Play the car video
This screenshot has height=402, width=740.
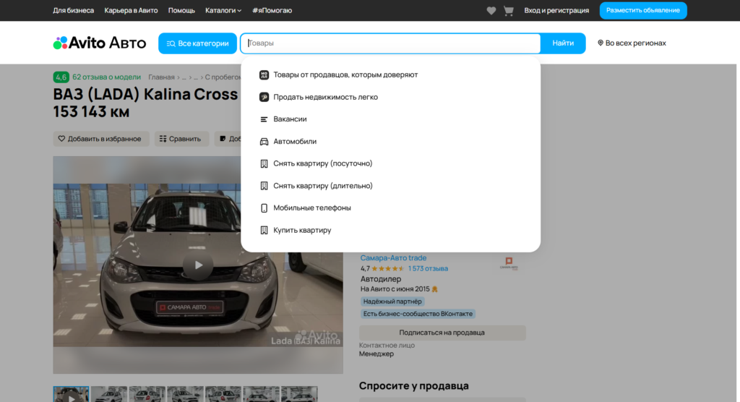point(198,265)
